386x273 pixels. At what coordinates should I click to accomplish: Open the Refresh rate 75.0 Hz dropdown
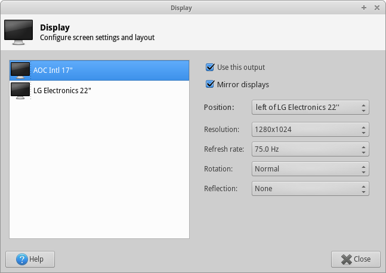point(310,149)
